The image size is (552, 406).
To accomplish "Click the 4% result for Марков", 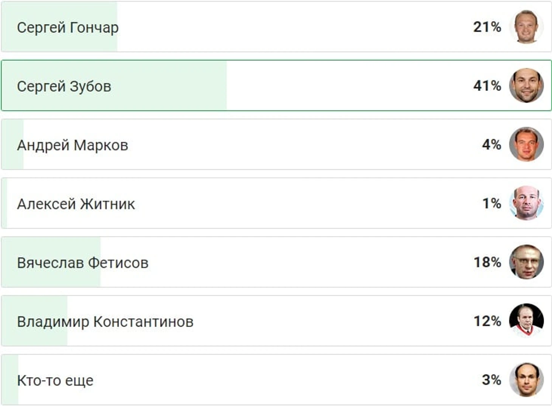I will (x=491, y=145).
